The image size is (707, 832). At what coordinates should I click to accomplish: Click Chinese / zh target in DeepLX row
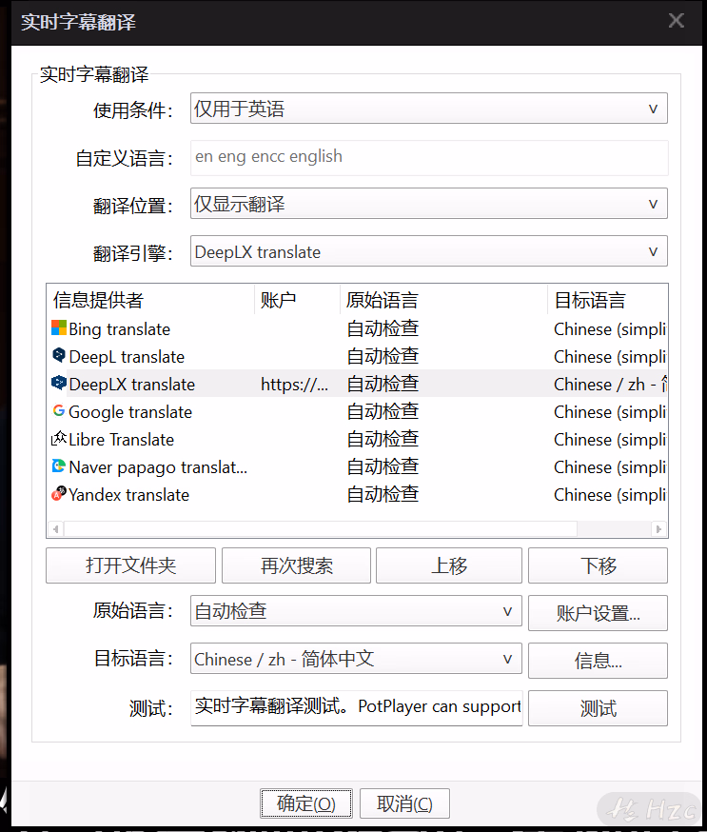[610, 385]
